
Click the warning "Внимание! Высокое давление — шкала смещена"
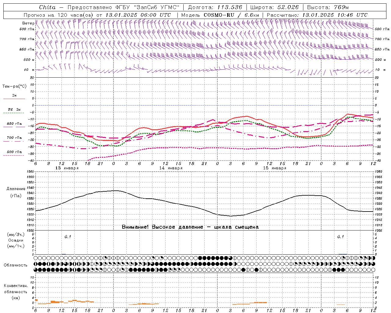coord(190,227)
